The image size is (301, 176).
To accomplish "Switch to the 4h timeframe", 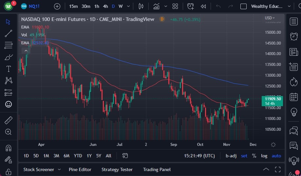I will (x=105, y=6).
